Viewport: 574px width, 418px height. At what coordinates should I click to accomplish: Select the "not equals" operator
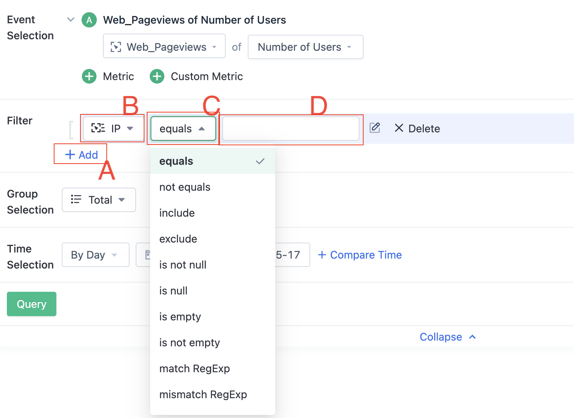click(185, 187)
